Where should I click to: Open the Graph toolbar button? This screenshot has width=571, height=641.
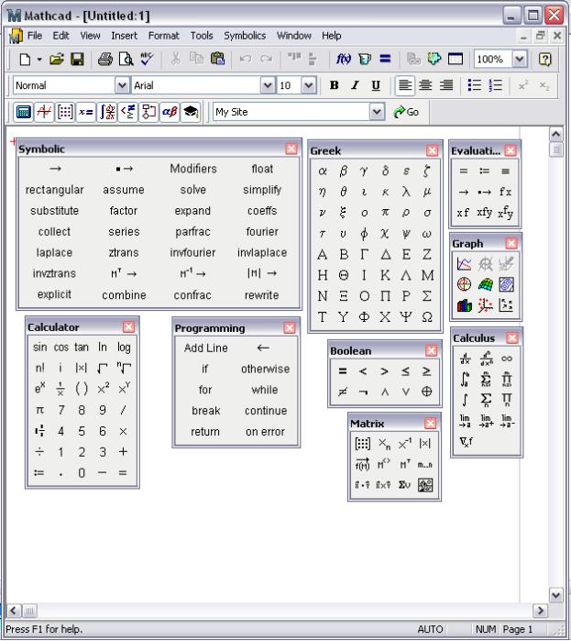click(44, 112)
